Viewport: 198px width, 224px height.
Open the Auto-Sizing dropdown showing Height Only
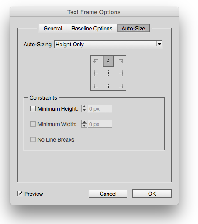coord(108,44)
